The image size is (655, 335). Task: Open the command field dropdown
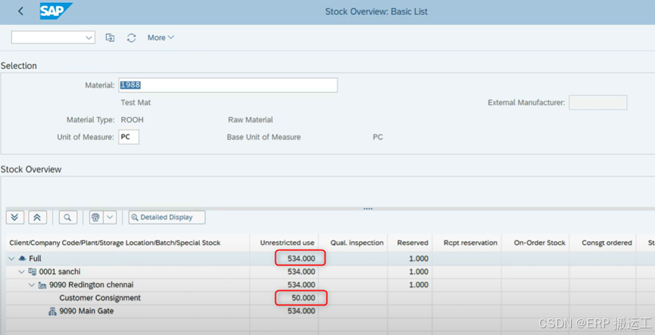(x=89, y=38)
